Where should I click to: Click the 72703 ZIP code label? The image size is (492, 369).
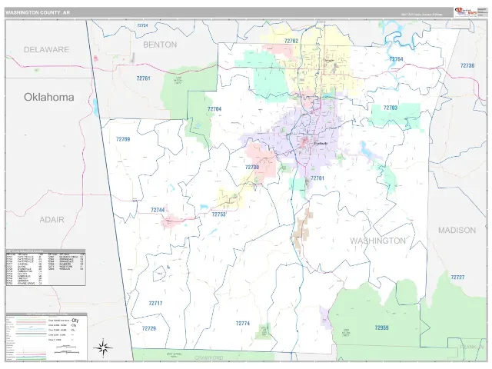(391, 108)
